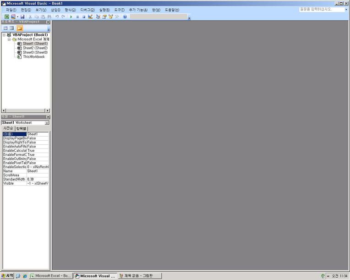Click the Paste clipboard icon
The height and width of the screenshot is (280, 350).
43,17
